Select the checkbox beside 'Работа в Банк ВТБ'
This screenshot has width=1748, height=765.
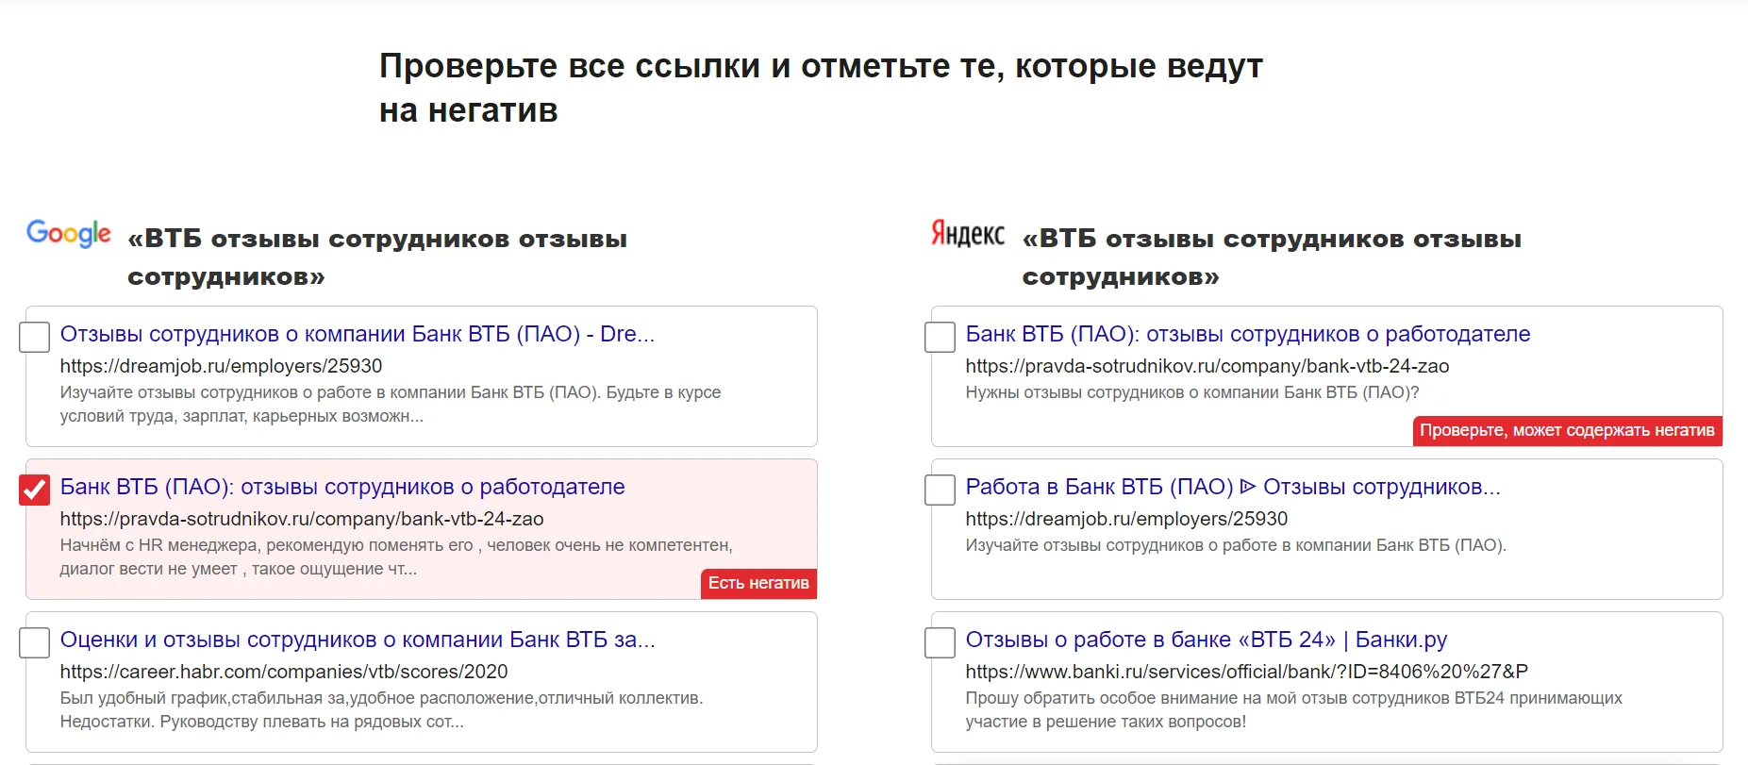(940, 490)
